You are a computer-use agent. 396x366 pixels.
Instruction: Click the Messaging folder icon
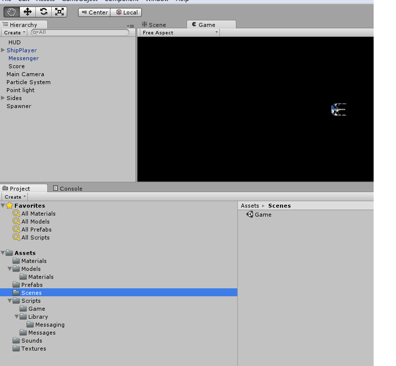point(30,324)
